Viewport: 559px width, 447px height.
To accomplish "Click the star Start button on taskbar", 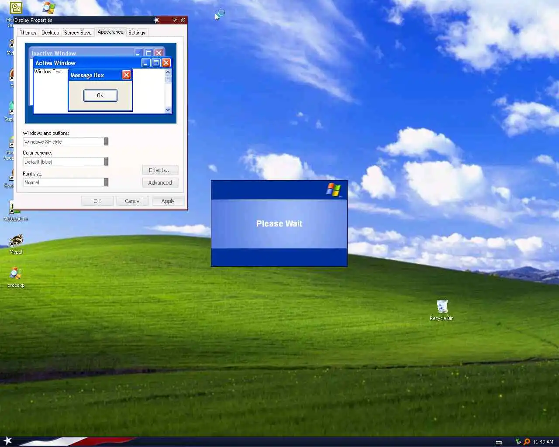I will (x=8, y=441).
